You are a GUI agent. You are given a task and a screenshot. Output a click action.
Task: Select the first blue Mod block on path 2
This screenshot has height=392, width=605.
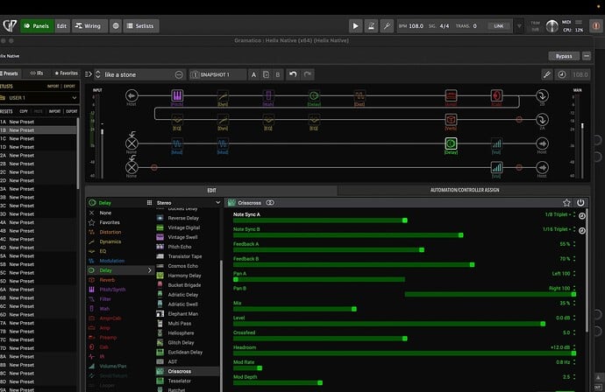point(177,143)
